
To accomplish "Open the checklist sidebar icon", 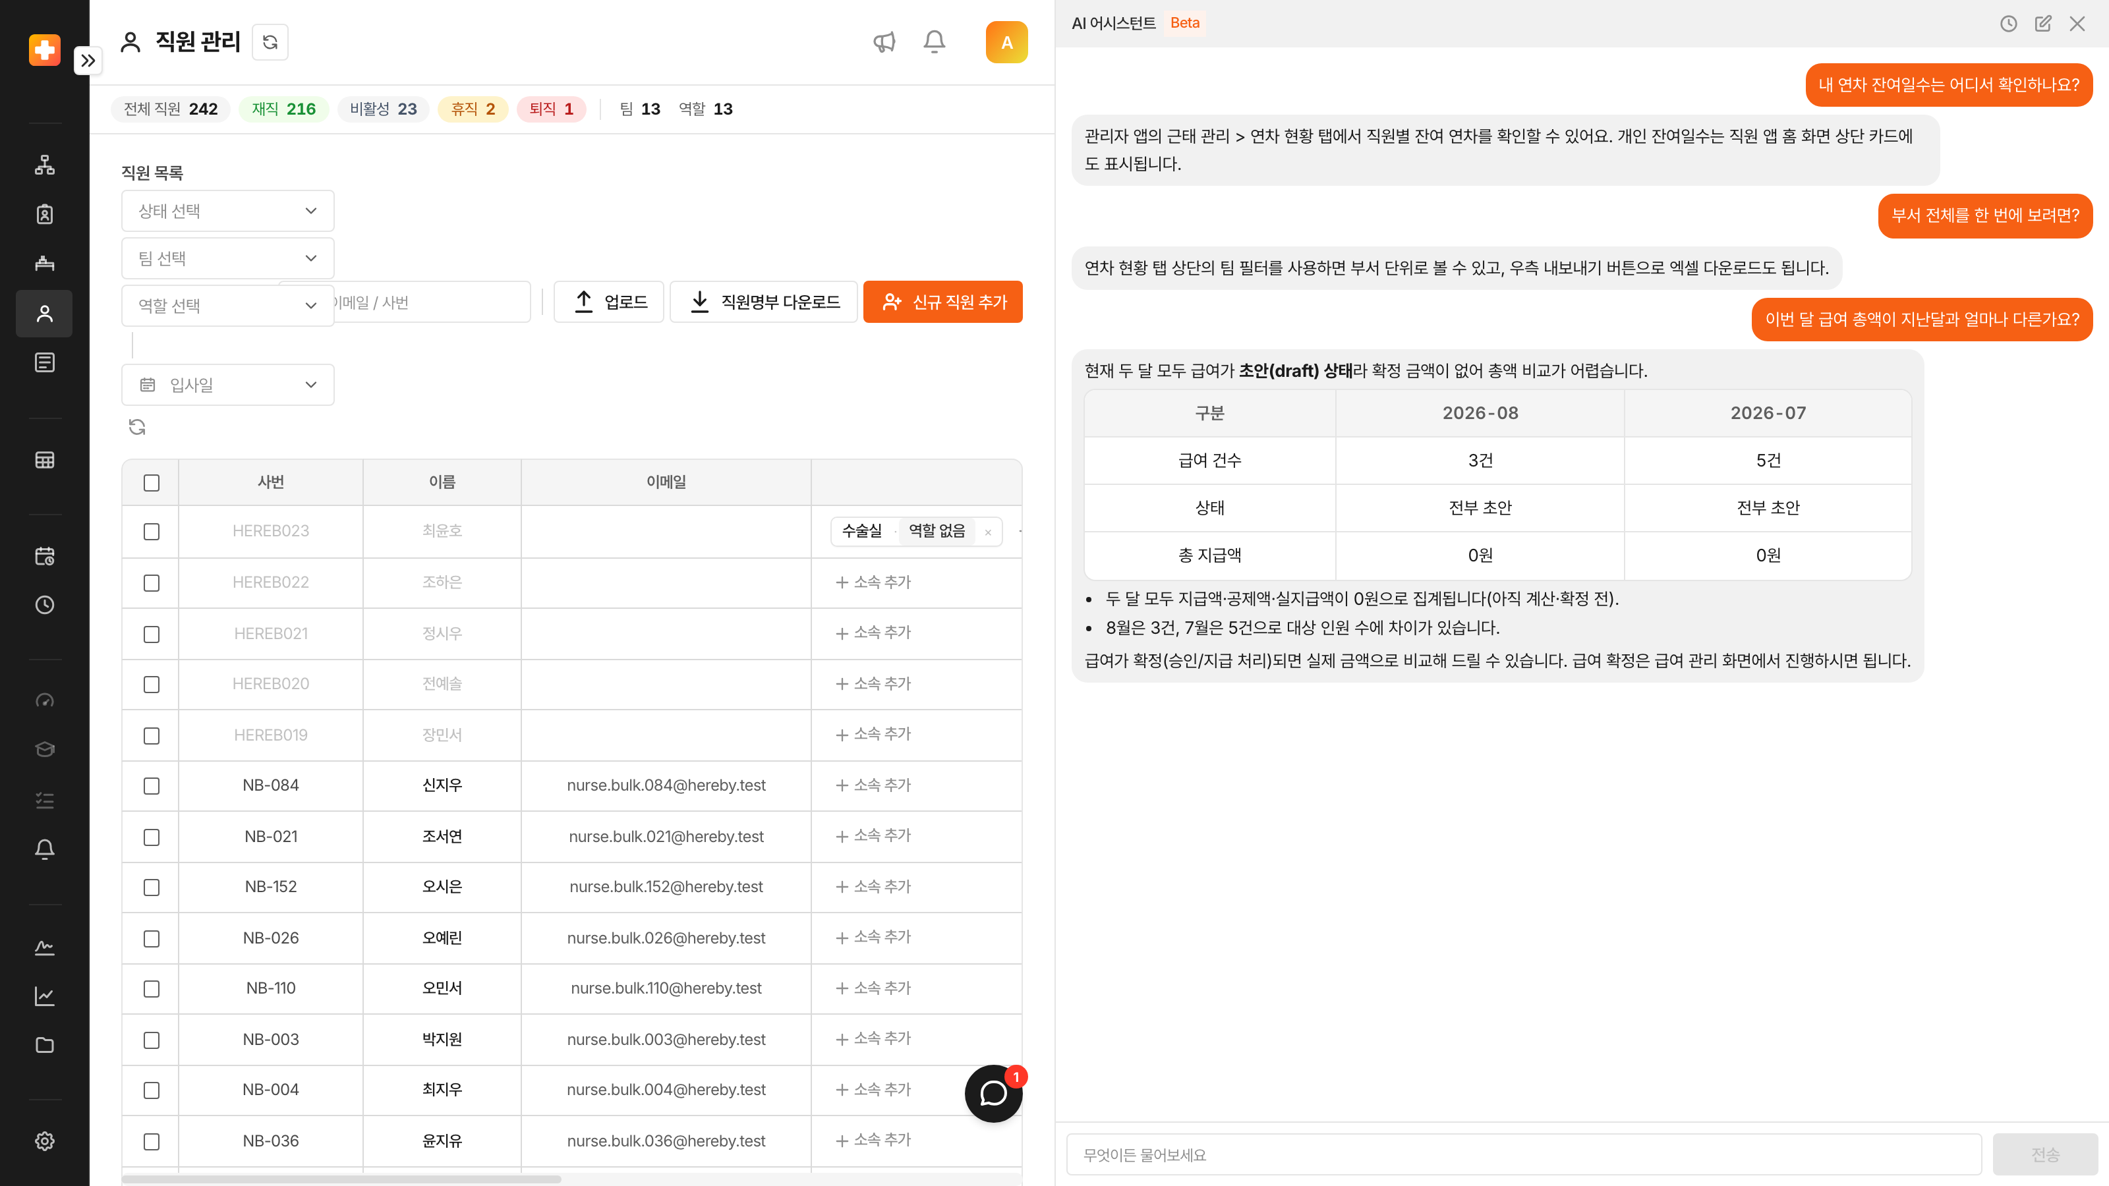I will point(44,800).
